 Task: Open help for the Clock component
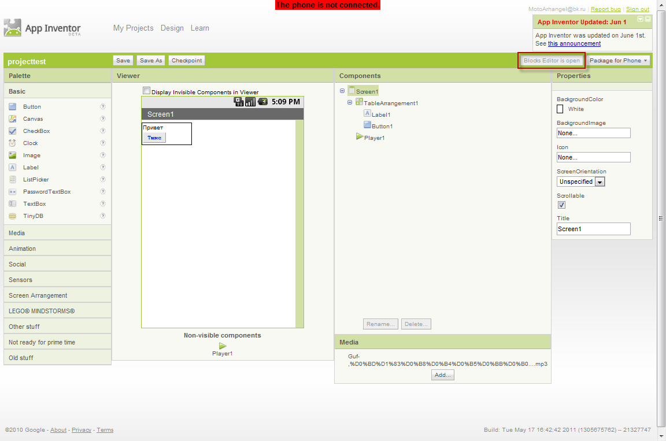click(x=103, y=143)
